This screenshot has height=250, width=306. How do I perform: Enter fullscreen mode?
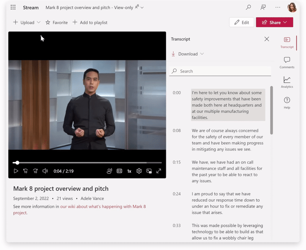point(159,171)
